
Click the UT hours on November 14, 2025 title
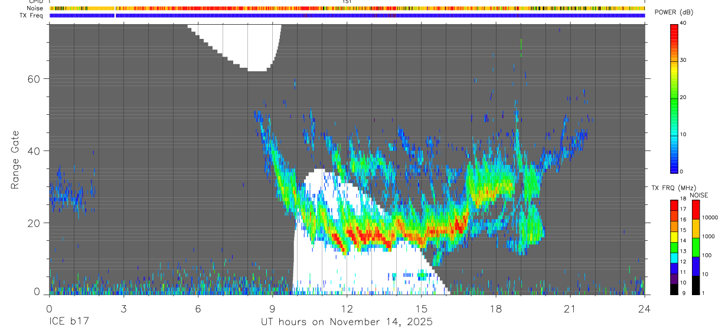pos(347,322)
